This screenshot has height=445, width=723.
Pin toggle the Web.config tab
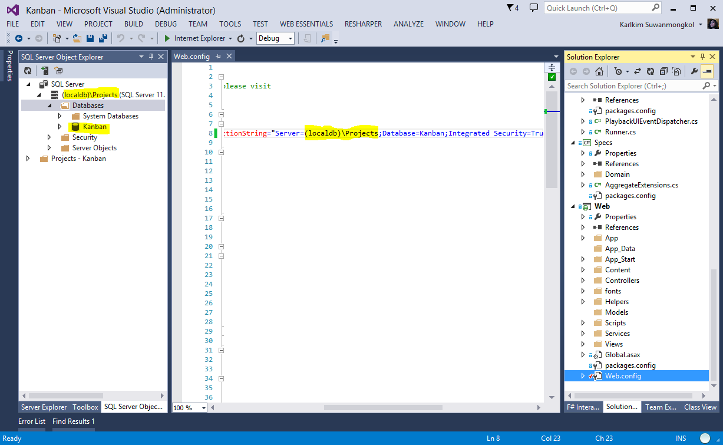pyautogui.click(x=217, y=57)
